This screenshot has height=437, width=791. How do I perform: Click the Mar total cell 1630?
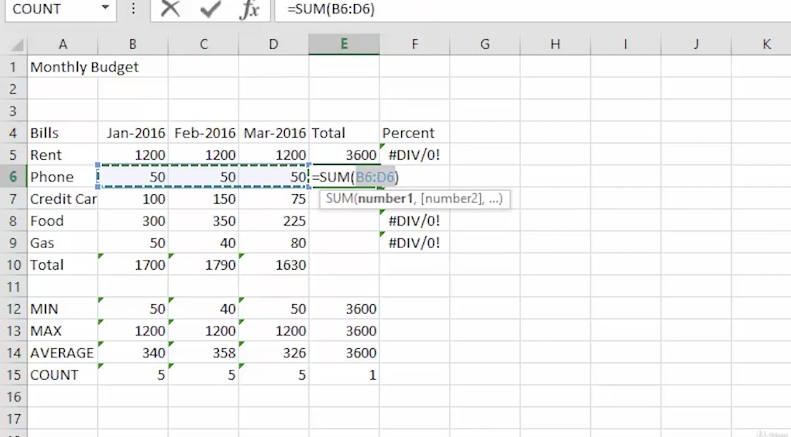click(274, 265)
